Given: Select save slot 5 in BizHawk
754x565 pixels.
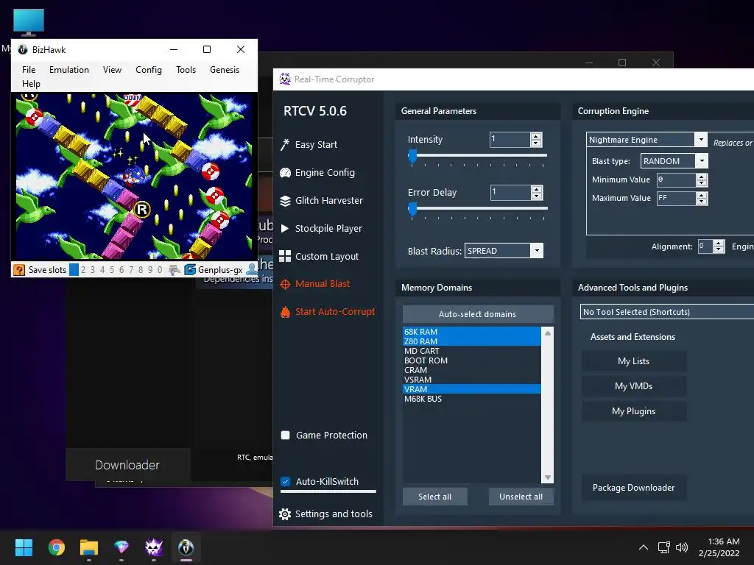Looking at the screenshot, I should click(x=112, y=269).
